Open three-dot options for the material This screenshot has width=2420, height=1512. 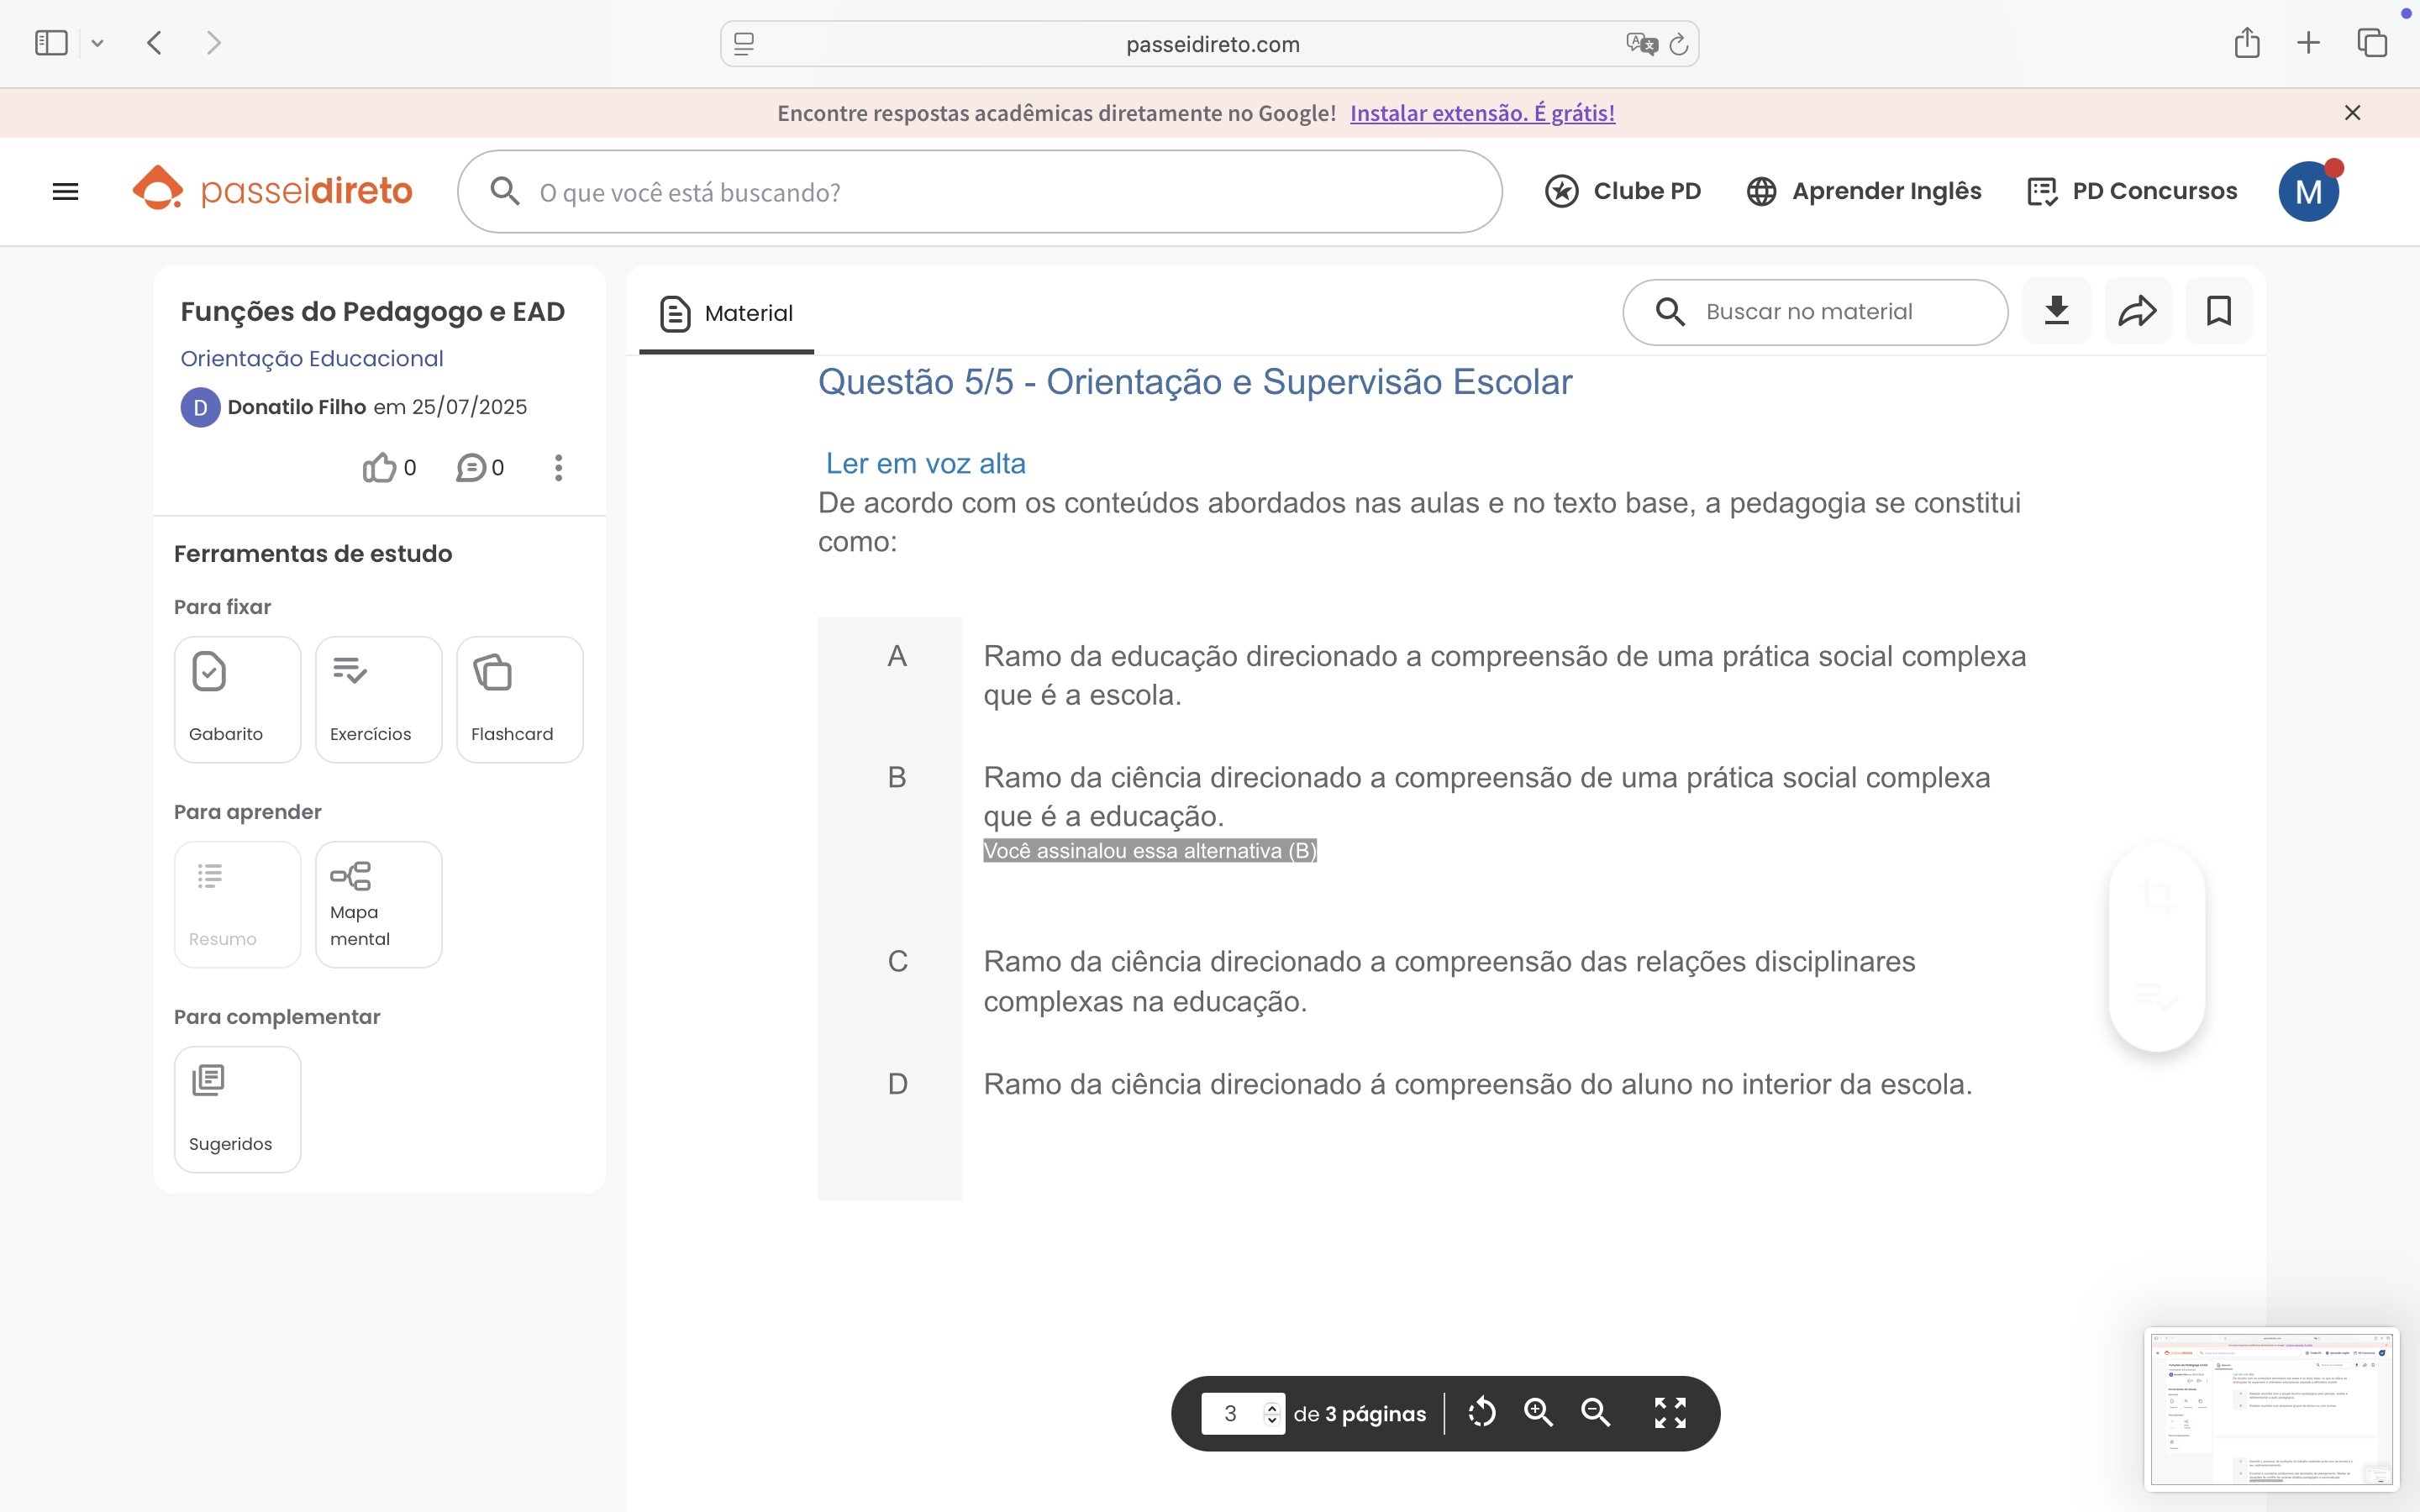pos(558,467)
